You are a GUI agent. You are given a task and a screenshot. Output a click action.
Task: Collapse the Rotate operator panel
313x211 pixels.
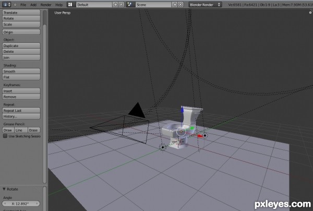pos(4,189)
